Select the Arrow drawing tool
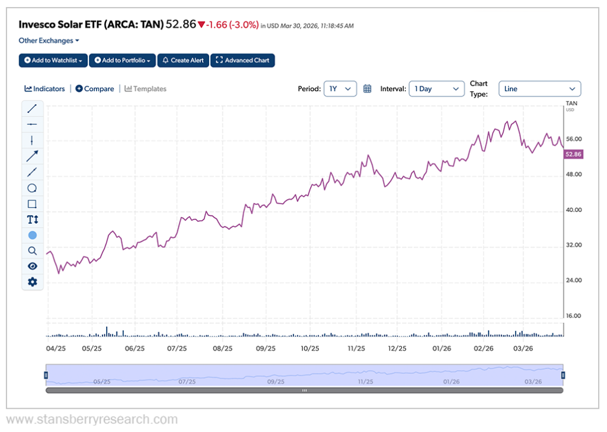 point(32,156)
